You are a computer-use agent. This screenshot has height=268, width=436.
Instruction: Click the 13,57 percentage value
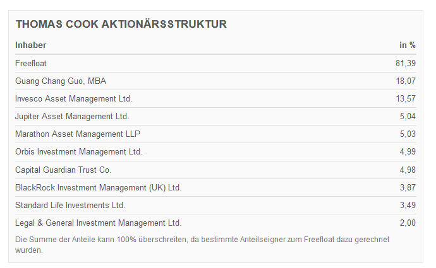[x=405, y=98]
